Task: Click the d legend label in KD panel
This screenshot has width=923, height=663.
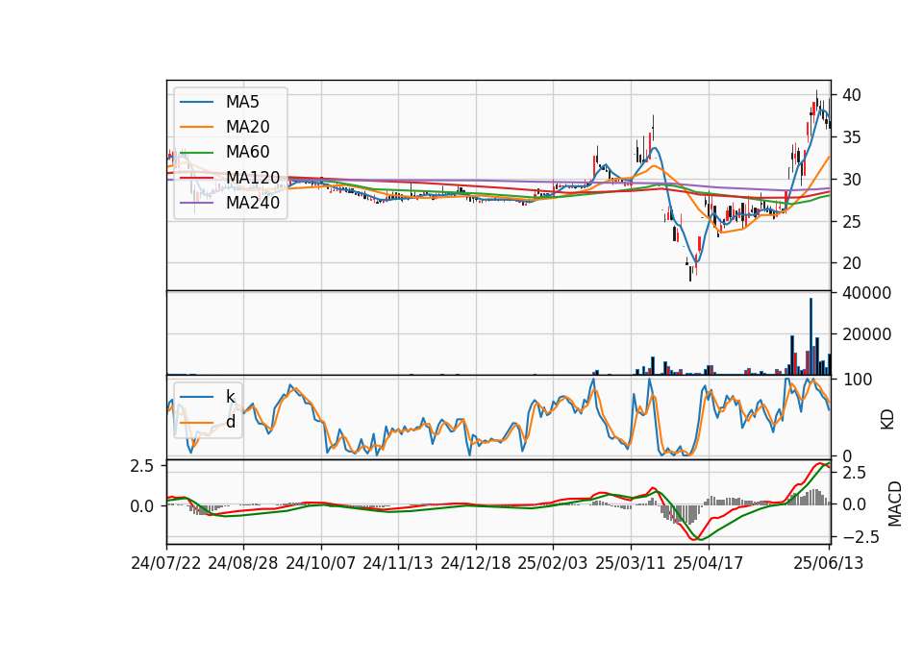Action: pyautogui.click(x=230, y=422)
